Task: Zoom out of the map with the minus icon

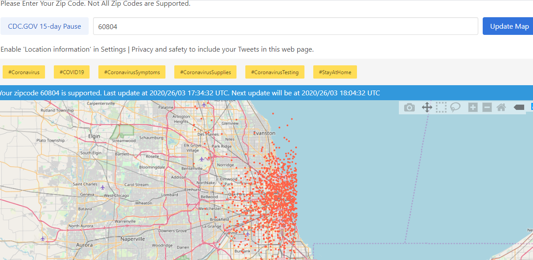Action: click(487, 107)
